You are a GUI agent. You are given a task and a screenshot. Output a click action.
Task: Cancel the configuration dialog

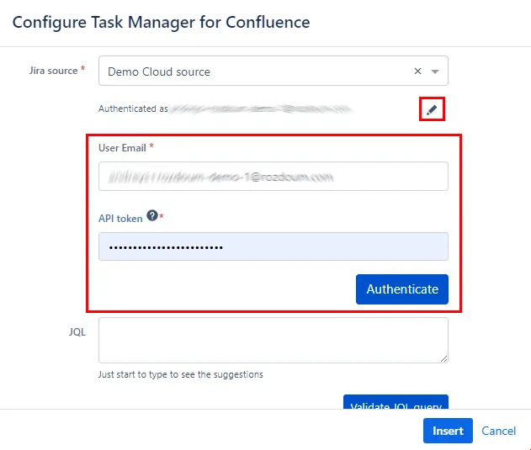(498, 431)
